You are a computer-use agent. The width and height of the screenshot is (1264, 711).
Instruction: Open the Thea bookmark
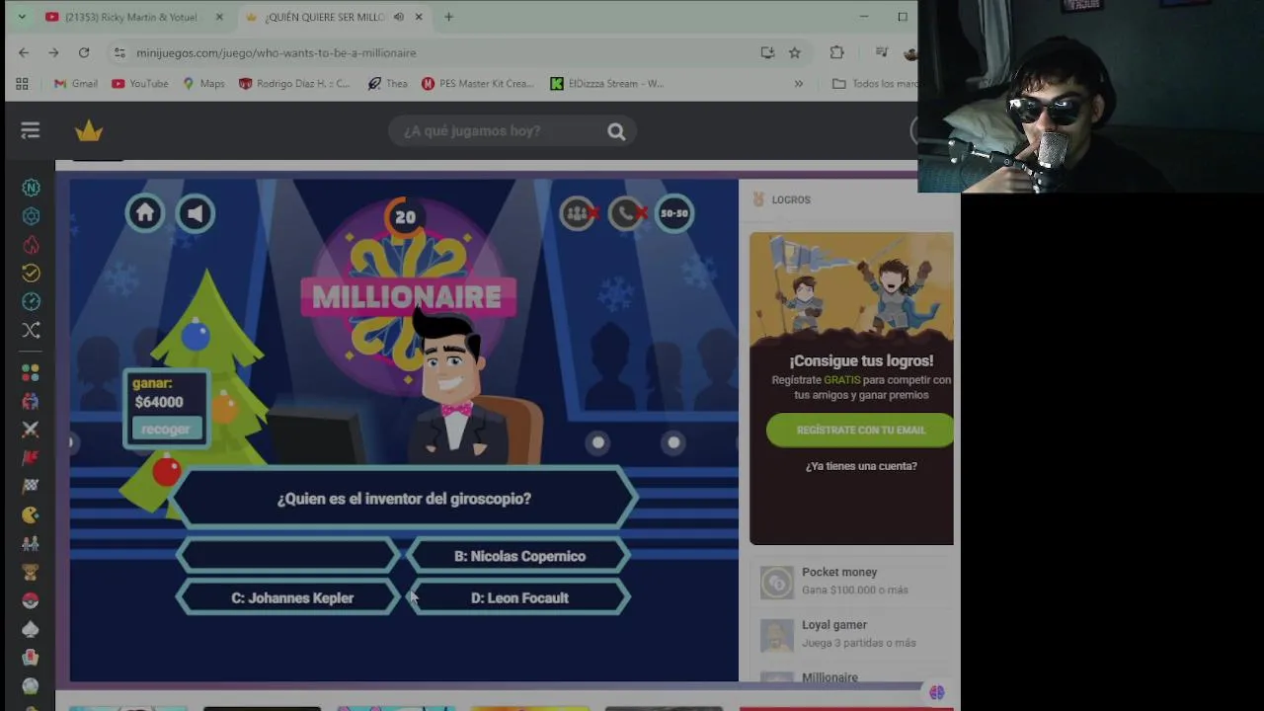click(x=387, y=84)
